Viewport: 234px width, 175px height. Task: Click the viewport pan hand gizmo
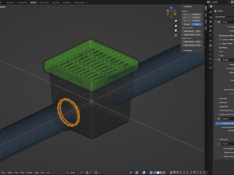tap(175, 26)
